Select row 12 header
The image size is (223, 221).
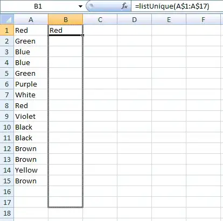pyautogui.click(x=7, y=148)
